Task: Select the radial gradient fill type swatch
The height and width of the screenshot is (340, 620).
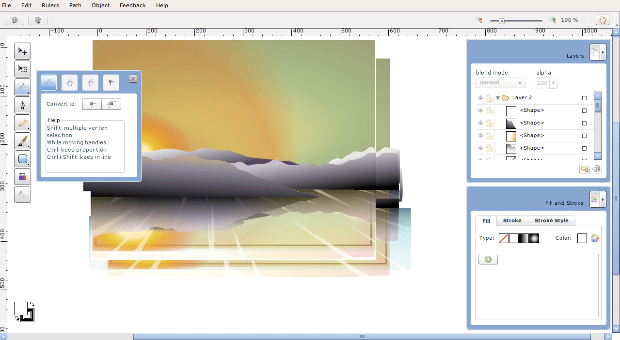Action: (x=535, y=238)
